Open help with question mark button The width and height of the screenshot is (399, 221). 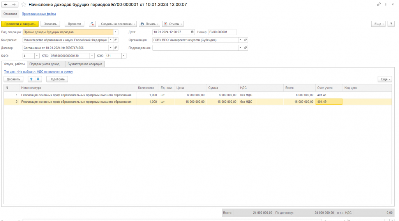391,24
